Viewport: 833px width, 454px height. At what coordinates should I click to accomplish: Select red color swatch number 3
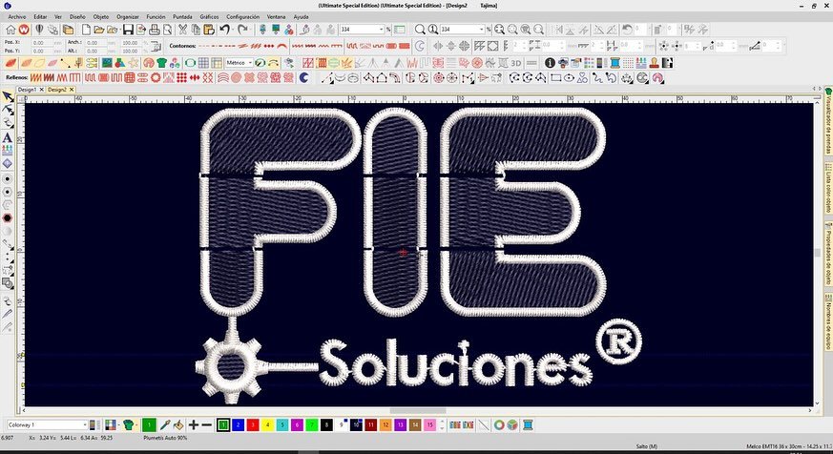[x=253, y=424]
